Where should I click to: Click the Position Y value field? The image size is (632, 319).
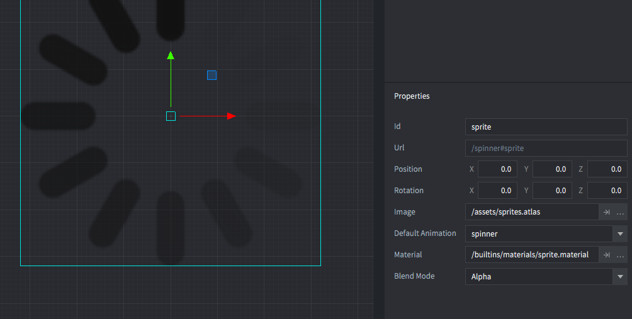click(x=552, y=169)
